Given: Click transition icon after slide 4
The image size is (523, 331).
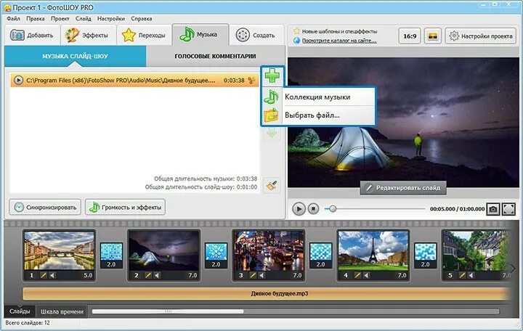Looking at the screenshot, I should (426, 256).
